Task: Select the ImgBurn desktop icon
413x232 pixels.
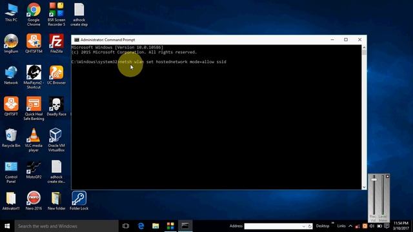Action: coord(11,44)
